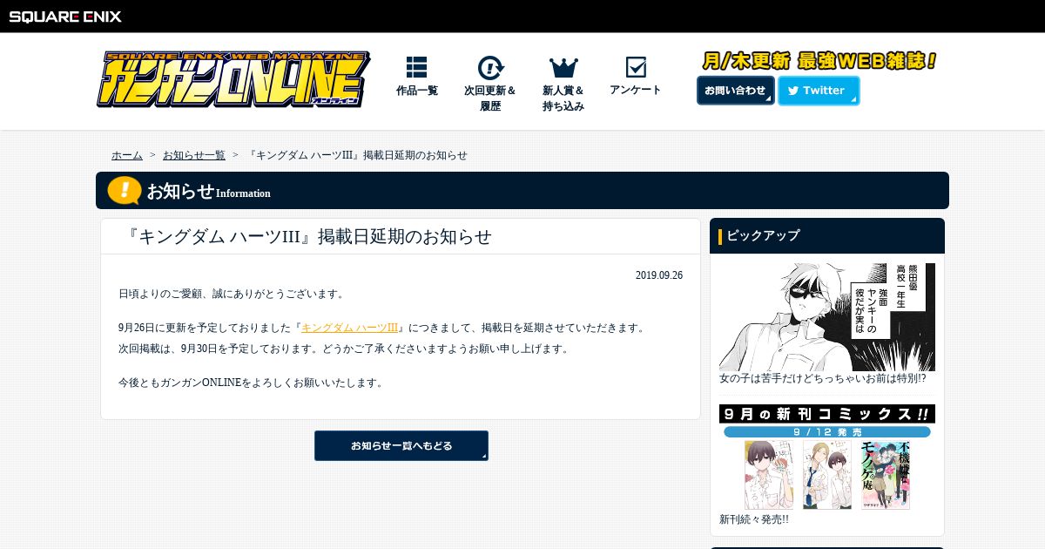Click breadcrumb text 『キングダム ハーツIII』掲載日延期のお知らせ

click(x=358, y=155)
